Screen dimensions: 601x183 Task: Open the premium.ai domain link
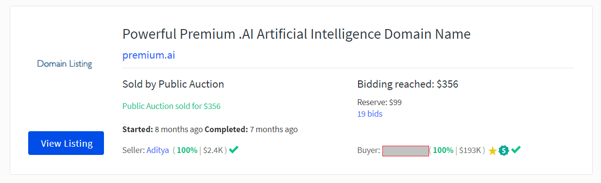tap(149, 55)
